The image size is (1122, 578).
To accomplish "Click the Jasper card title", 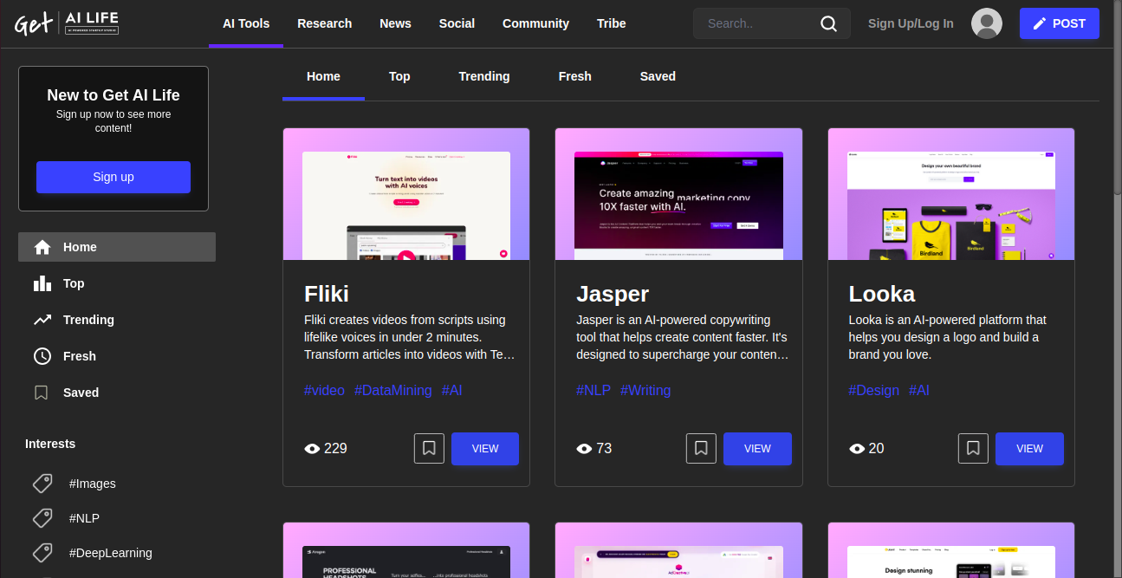I will click(613, 294).
